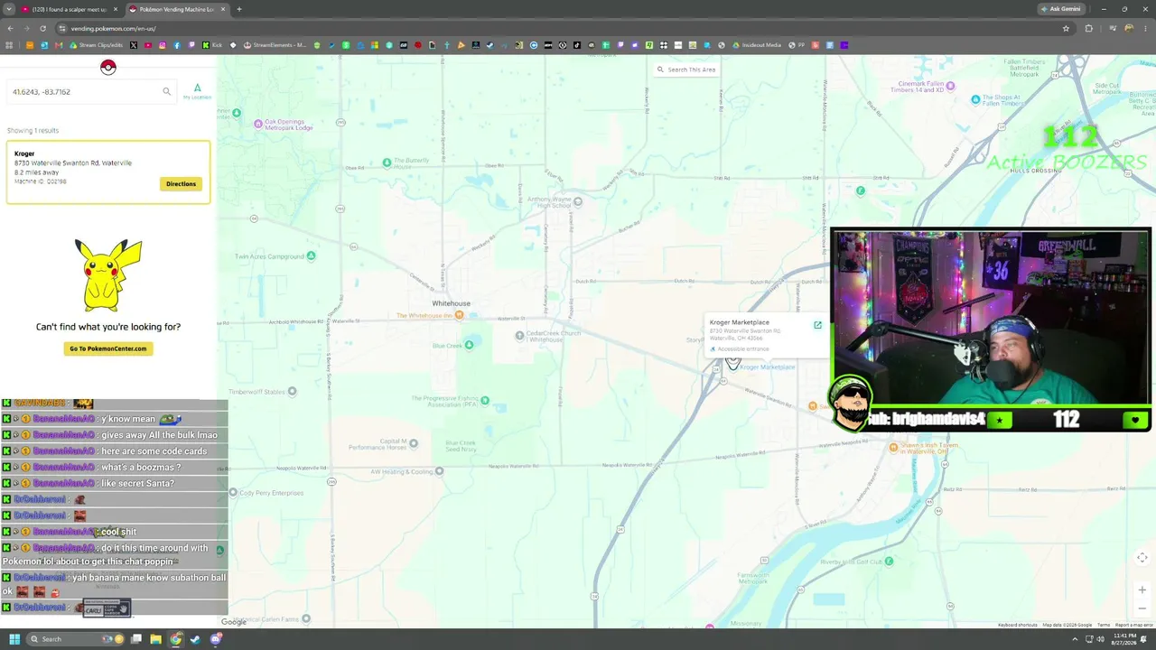Select the Kroger result card
The width and height of the screenshot is (1156, 650).
point(108,172)
